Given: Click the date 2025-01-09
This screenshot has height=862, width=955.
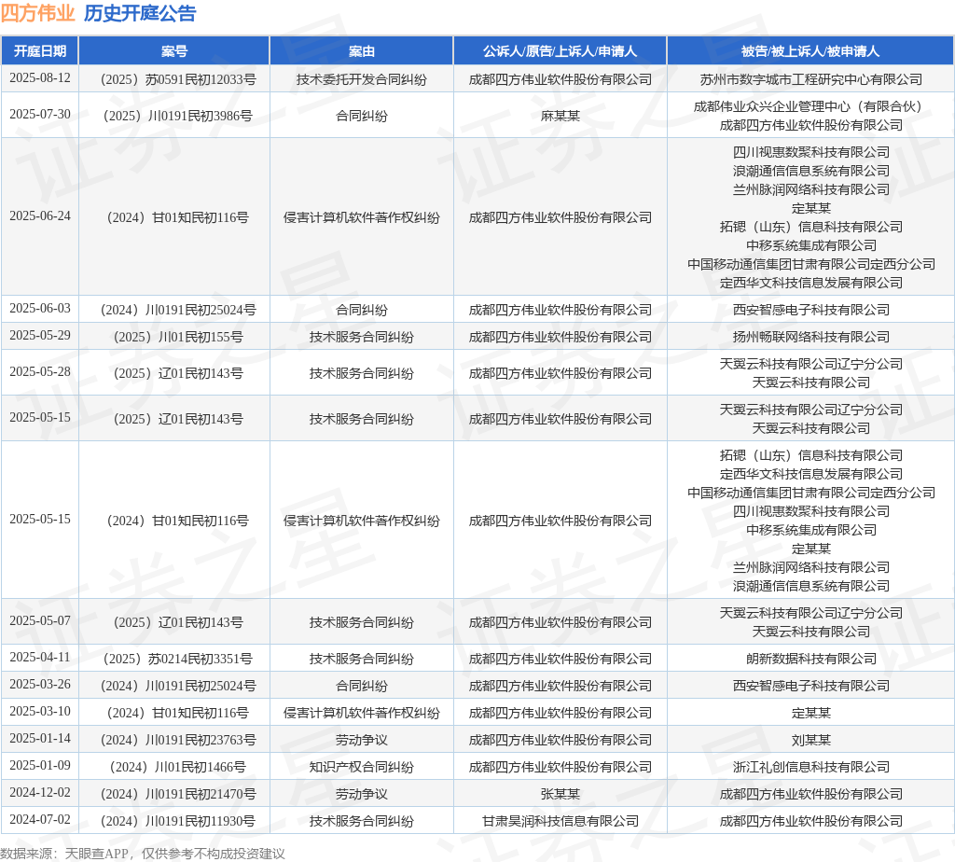Looking at the screenshot, I should [40, 765].
